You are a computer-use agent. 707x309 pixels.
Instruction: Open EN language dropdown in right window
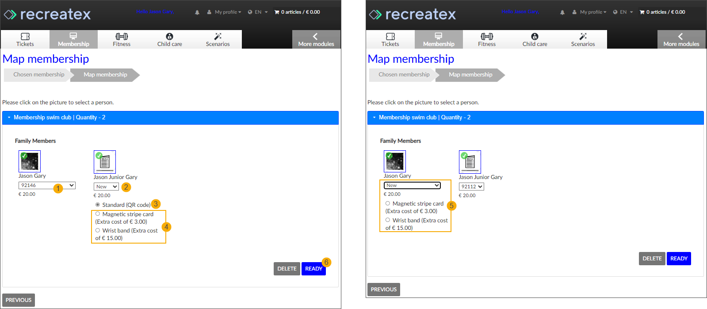[x=623, y=12]
